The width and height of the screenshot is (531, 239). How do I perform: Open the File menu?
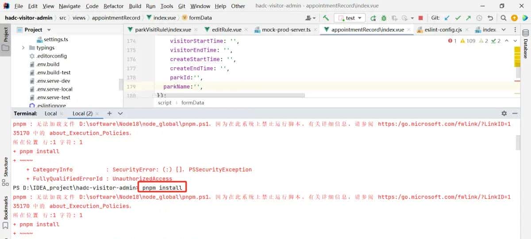[19, 6]
